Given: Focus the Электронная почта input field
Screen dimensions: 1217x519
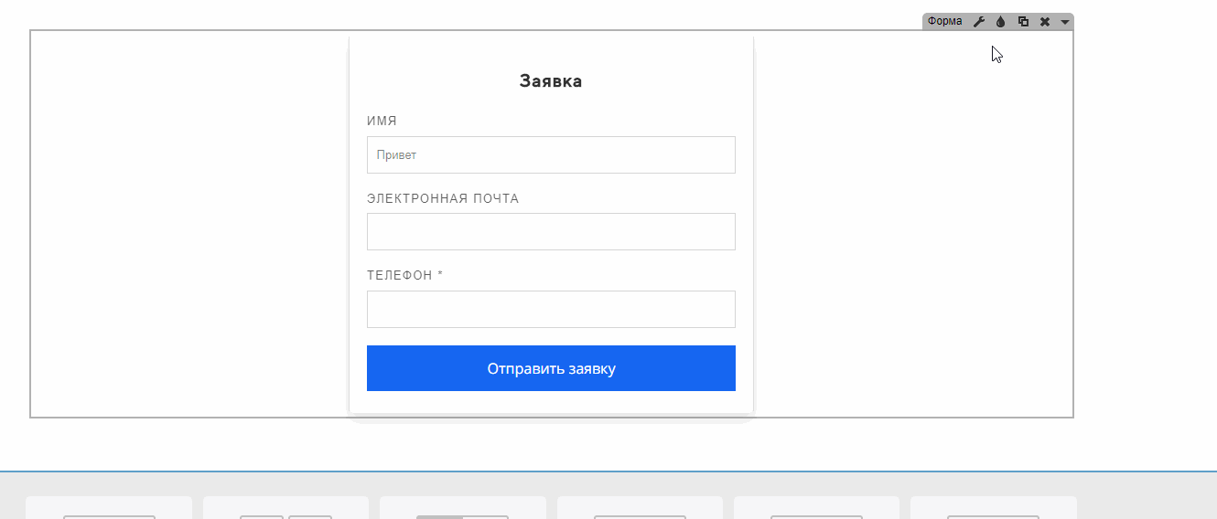Looking at the screenshot, I should pyautogui.click(x=551, y=232).
